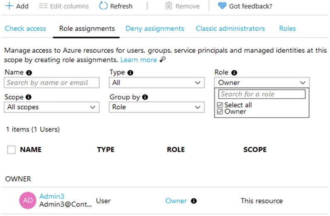330x216 pixels.
Task: Click the Search for a role field
Action: [x=262, y=94]
